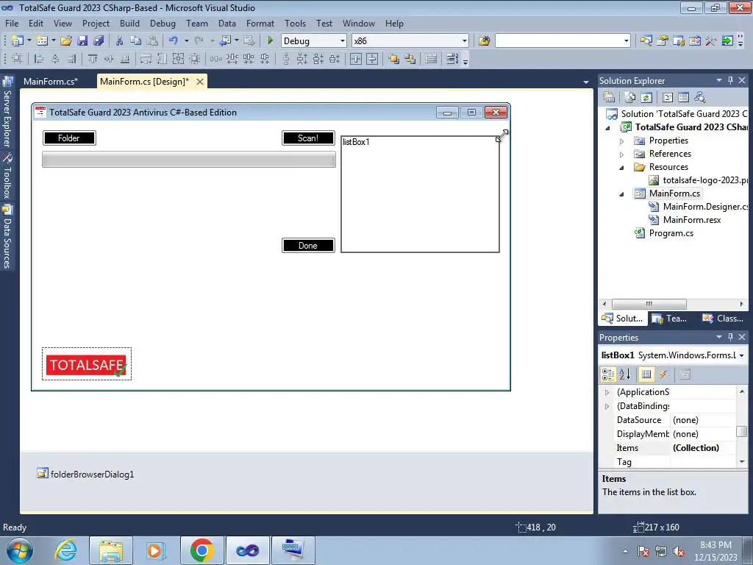Open the Server Explorer side tab
The height and width of the screenshot is (565, 753).
pyautogui.click(x=7, y=113)
